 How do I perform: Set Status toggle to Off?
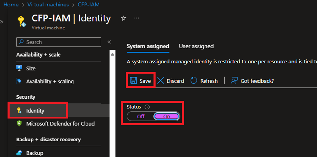(140, 117)
